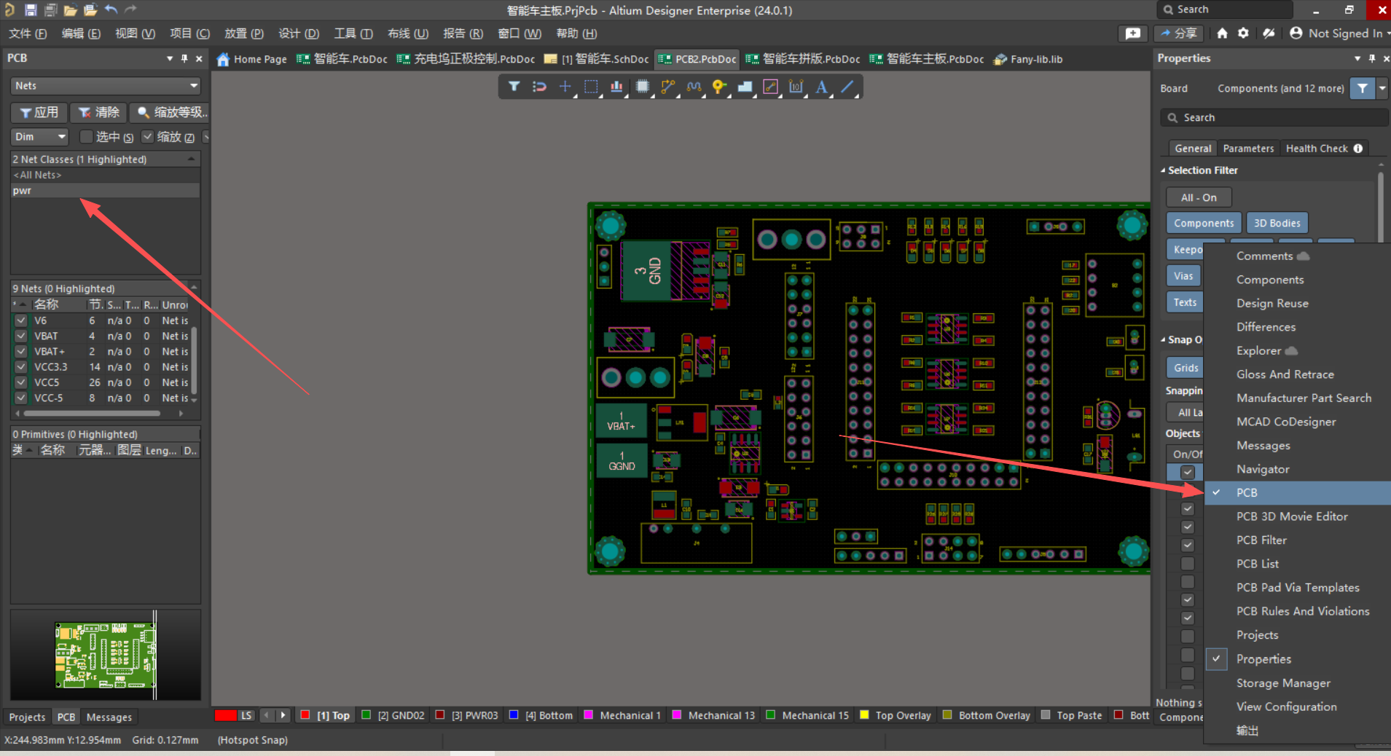
Task: Select the Place Component chip tool
Action: point(642,87)
